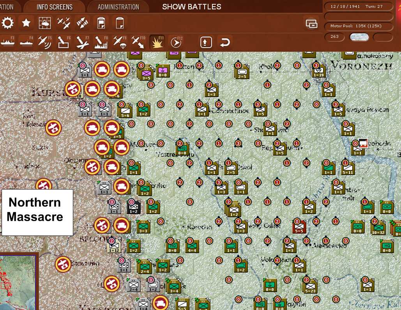Click the Voronezh city label

tap(362, 66)
